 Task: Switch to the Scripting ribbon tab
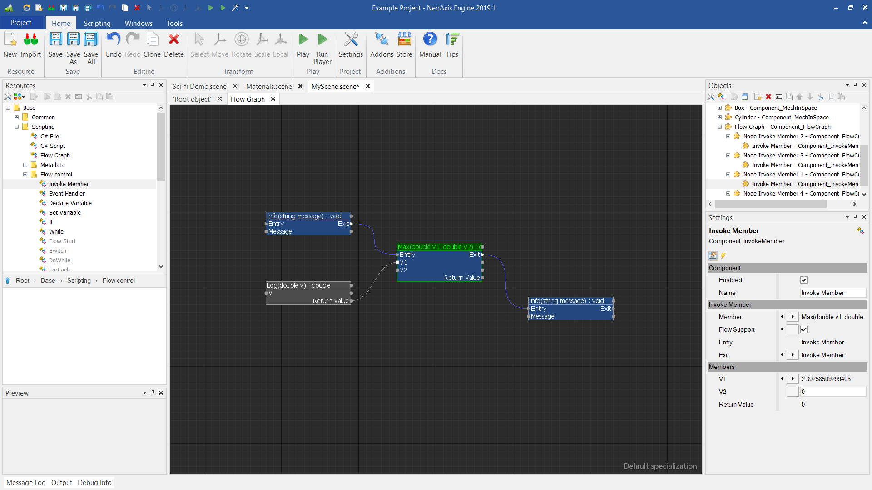point(97,23)
